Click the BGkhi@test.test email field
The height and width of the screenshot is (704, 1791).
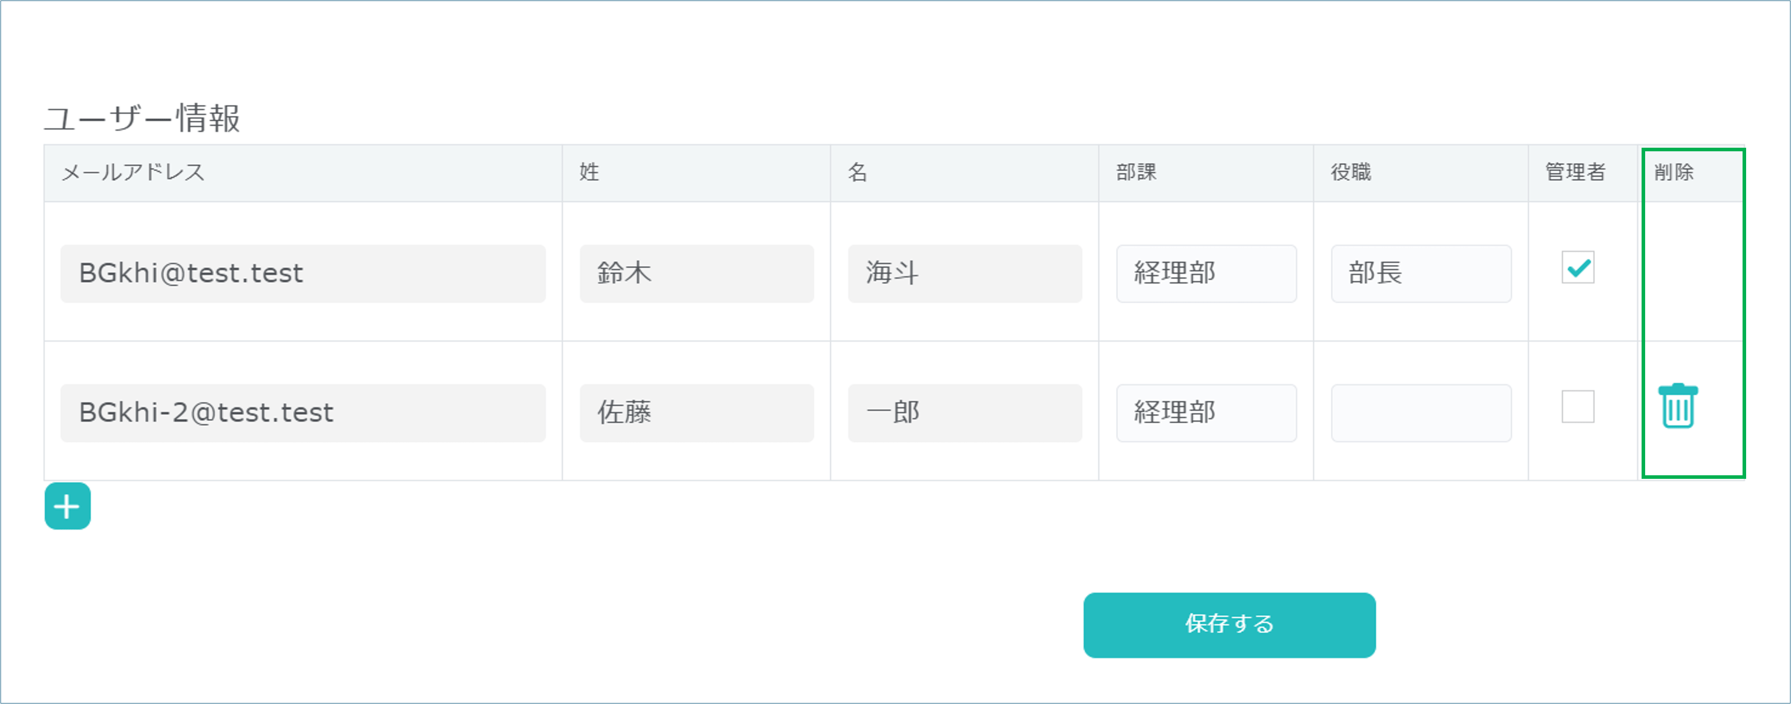[x=302, y=274]
